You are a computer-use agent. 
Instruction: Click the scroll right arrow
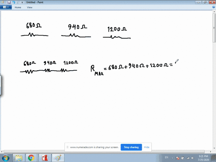211,152
